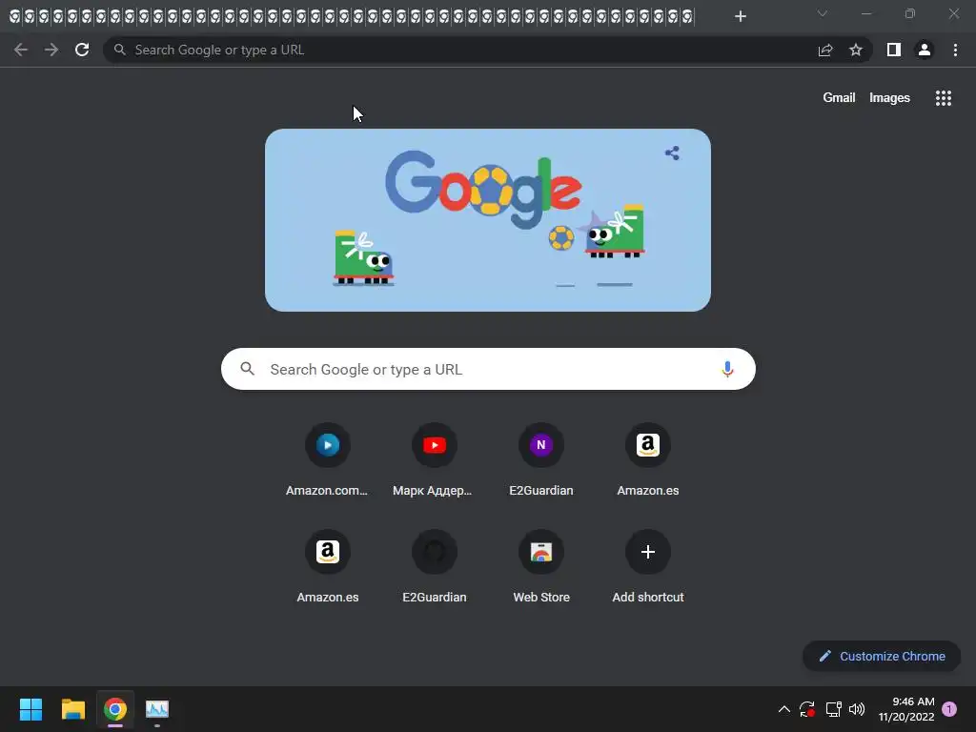Open File Explorer from the taskbar
The height and width of the screenshot is (732, 976).
72,709
